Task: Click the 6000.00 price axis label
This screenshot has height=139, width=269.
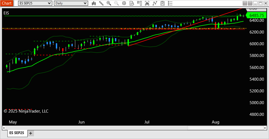Action: [x=257, y=44]
